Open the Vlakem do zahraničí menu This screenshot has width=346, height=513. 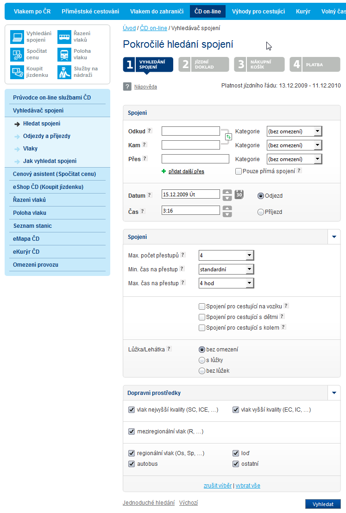click(157, 11)
